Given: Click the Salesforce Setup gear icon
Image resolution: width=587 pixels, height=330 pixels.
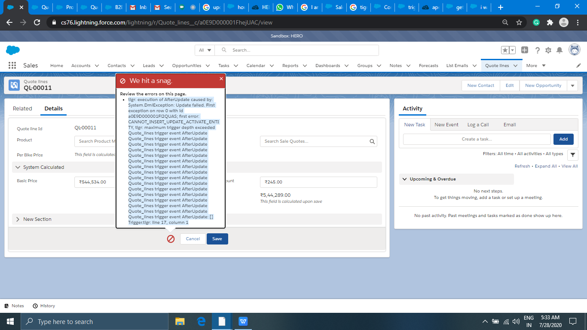Looking at the screenshot, I should 548,50.
